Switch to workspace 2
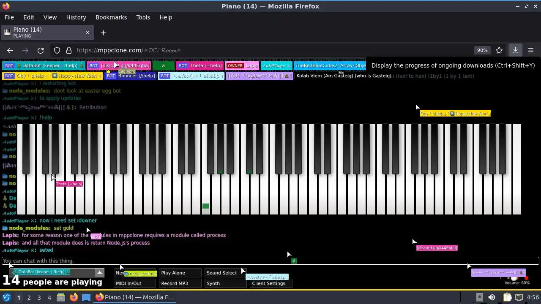This screenshot has height=304, width=541. (x=29, y=297)
